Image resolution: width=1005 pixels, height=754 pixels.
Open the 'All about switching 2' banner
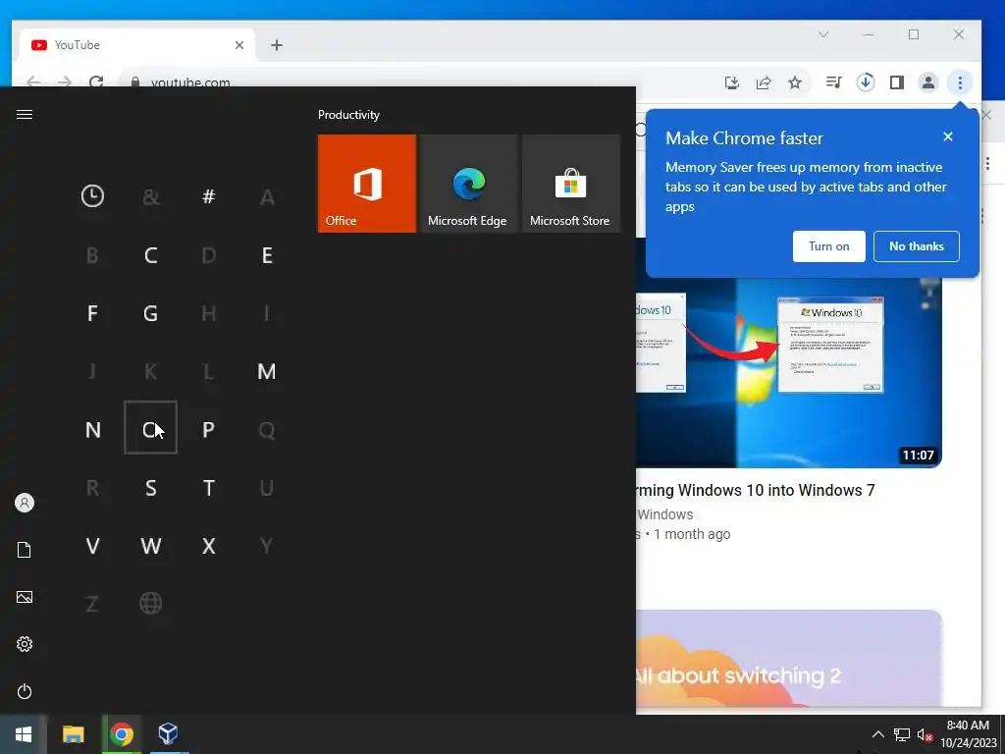[x=789, y=658]
